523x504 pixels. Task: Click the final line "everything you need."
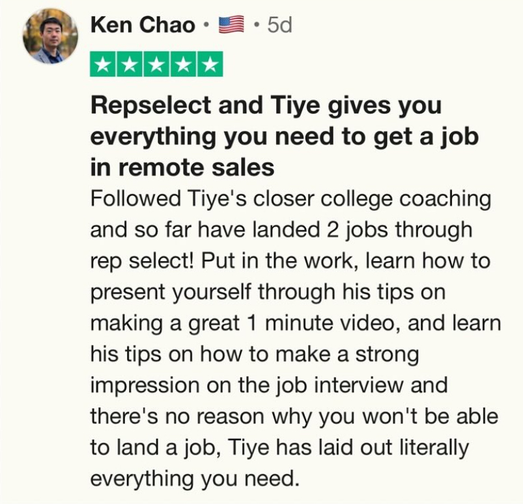194,479
